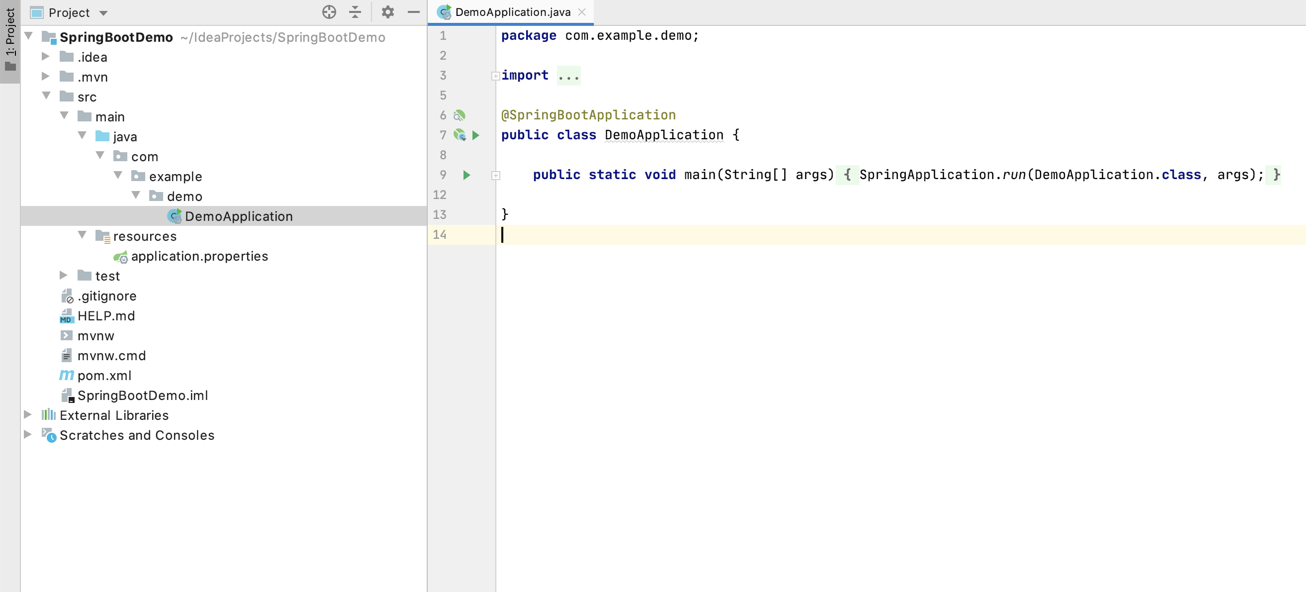The image size is (1306, 592).
Task: Expand the .idea folder node
Action: pos(46,56)
